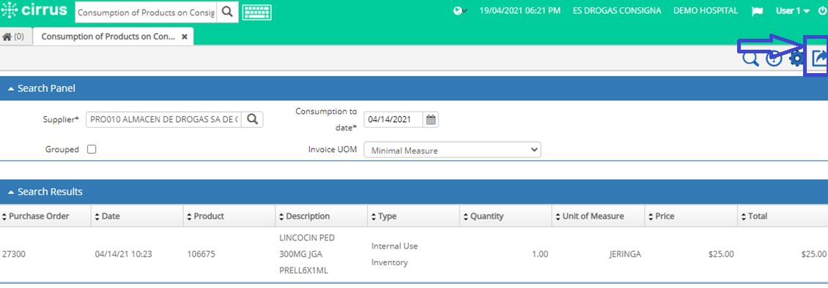Sort by Purchase Order column
This screenshot has width=828, height=288.
coord(35,216)
